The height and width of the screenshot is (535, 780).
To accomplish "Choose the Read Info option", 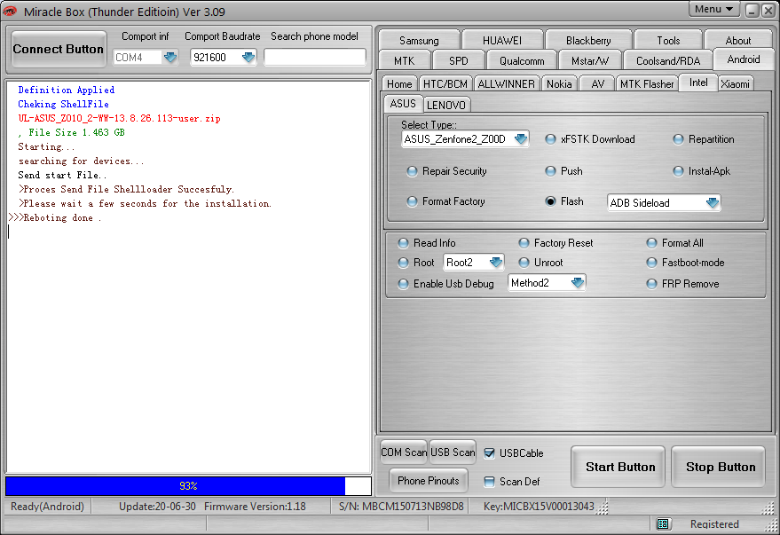I will 404,243.
